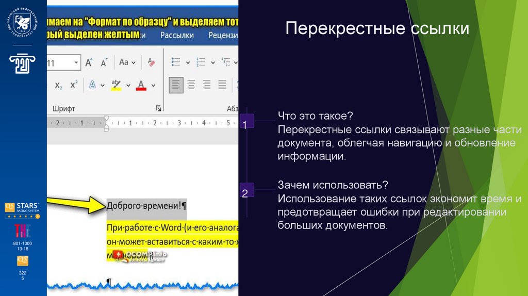
Task: Click the heading "Зачем использовать?"
Action: (x=333, y=185)
